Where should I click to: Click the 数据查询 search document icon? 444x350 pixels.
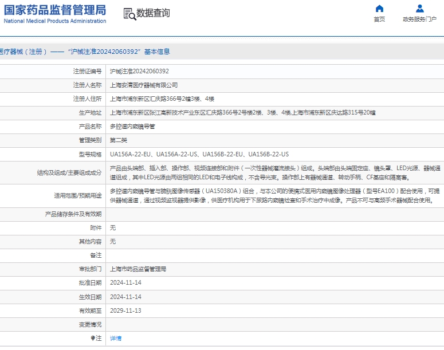point(129,14)
